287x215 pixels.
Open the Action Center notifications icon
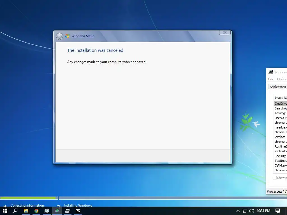(278, 211)
